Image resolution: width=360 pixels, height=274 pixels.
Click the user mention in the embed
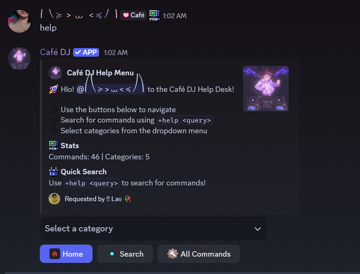[111, 89]
